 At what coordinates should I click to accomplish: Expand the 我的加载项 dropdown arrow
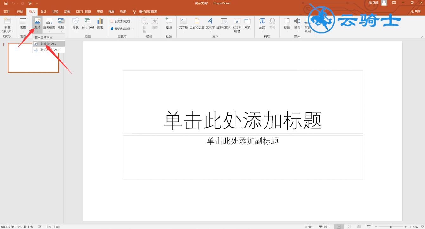click(x=133, y=29)
